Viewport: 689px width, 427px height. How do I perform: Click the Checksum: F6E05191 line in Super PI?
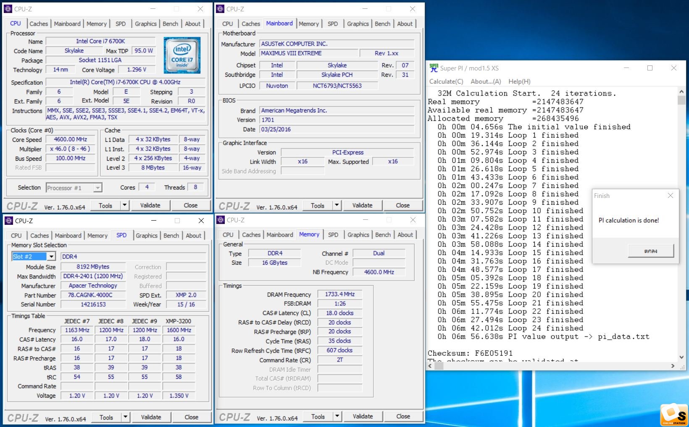click(x=470, y=353)
